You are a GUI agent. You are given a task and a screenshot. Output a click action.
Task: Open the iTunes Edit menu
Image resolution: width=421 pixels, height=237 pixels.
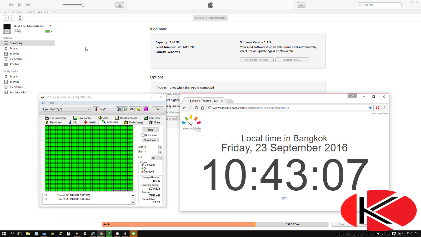pyautogui.click(x=12, y=12)
